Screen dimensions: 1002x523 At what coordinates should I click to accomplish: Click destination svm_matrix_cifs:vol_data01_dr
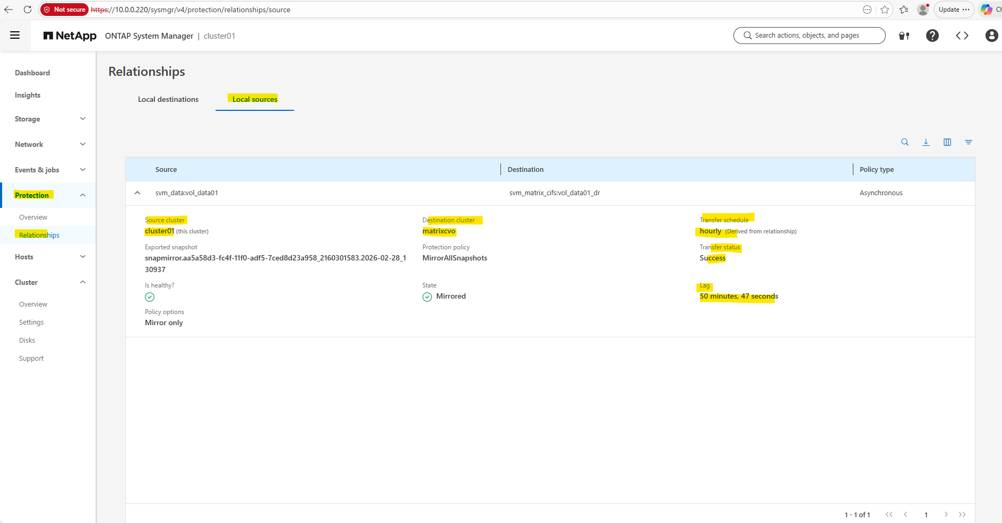(555, 193)
